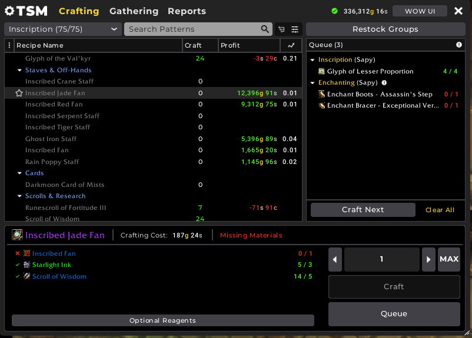
Task: Click Enchant Boots Assassin's Step icon
Action: pos(321,94)
